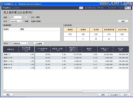Click the 上位階層 button
Image resolution: width=133 pixels, height=101 pixels.
[39, 44]
